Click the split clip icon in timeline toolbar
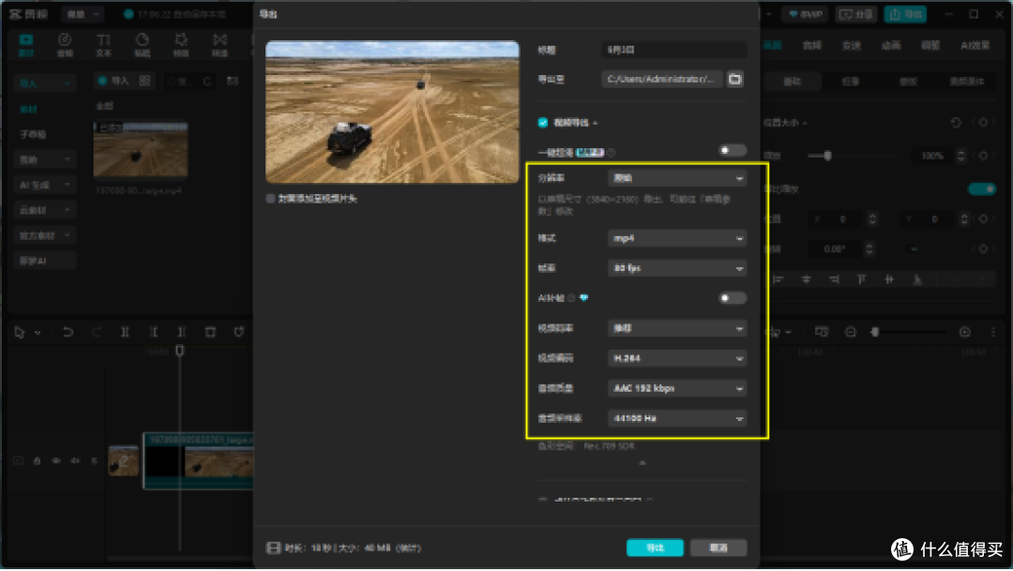Image resolution: width=1013 pixels, height=571 pixels. pyautogui.click(x=125, y=332)
